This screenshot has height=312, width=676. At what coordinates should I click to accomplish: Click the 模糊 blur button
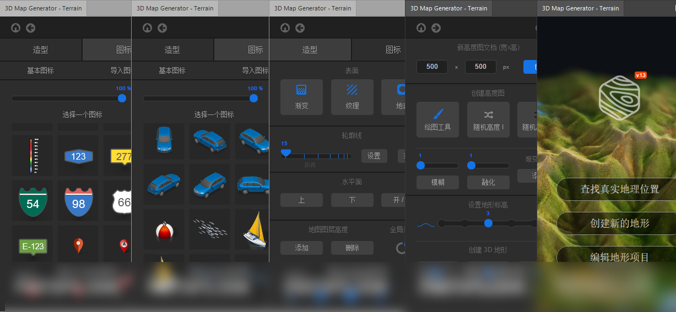point(437,182)
